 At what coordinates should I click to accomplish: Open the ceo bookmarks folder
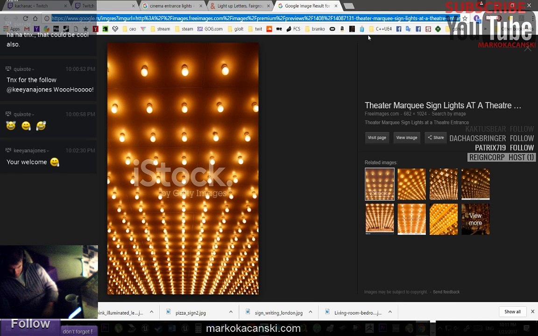(129, 29)
